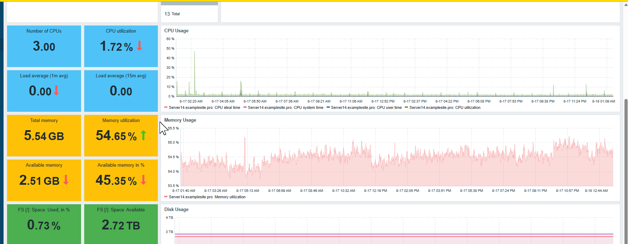Click the blue CPU user time legend color marker
This screenshot has width=628, height=244.
click(328, 107)
